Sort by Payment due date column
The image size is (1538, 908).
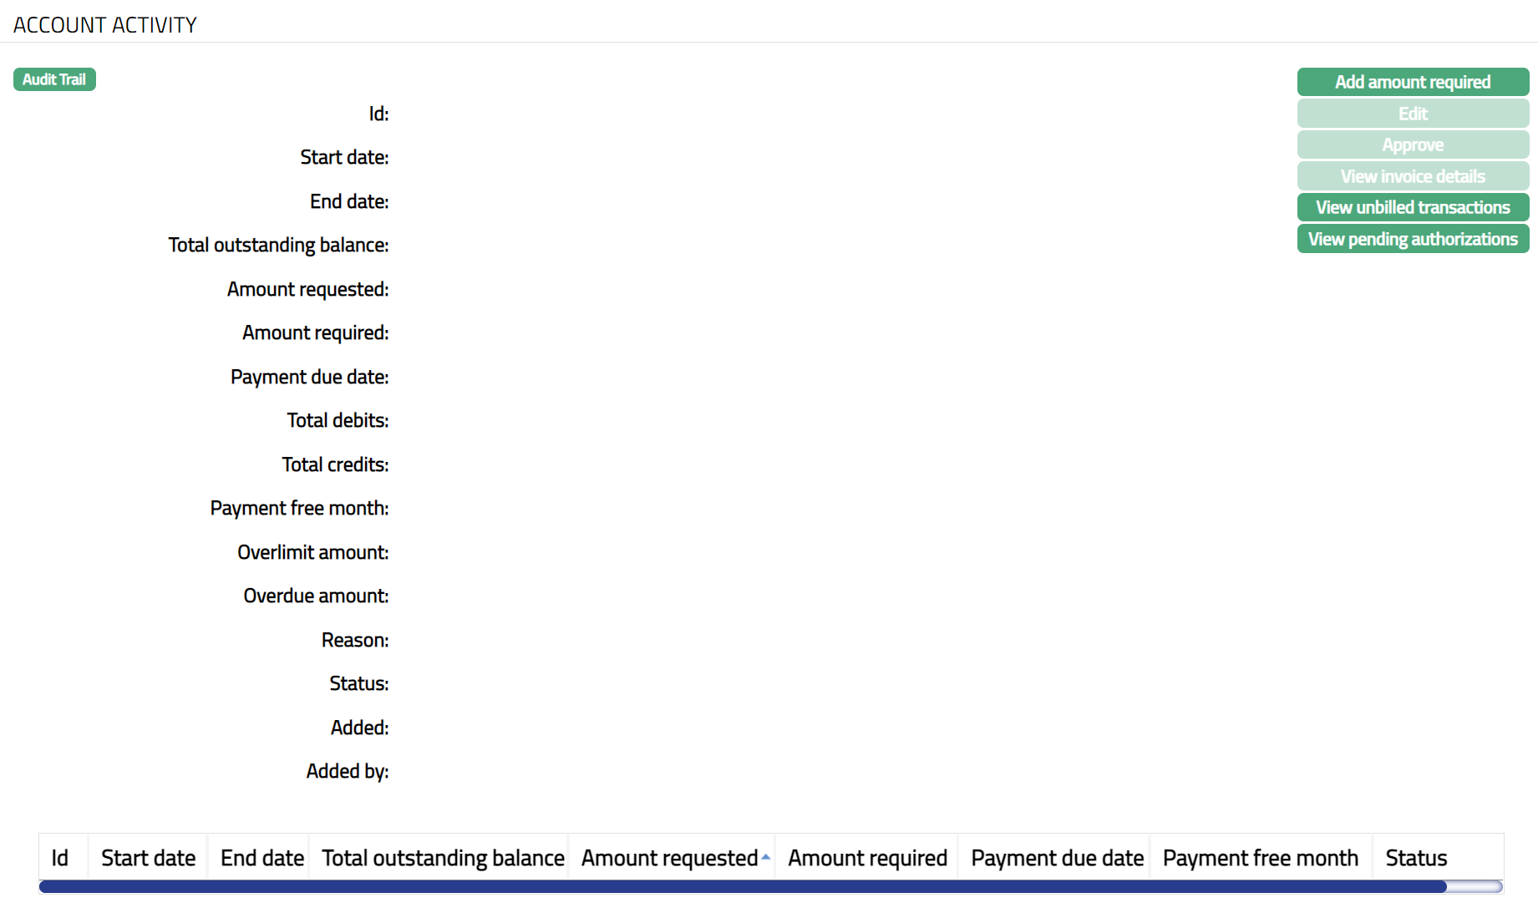click(x=1057, y=858)
